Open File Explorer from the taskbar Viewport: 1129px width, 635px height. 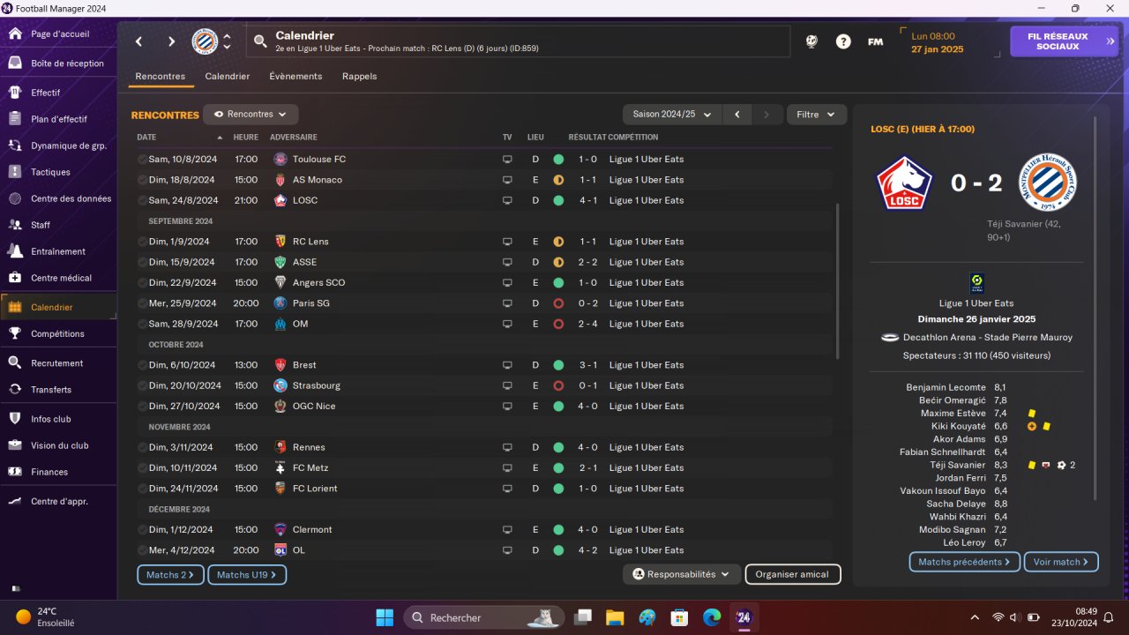(614, 617)
